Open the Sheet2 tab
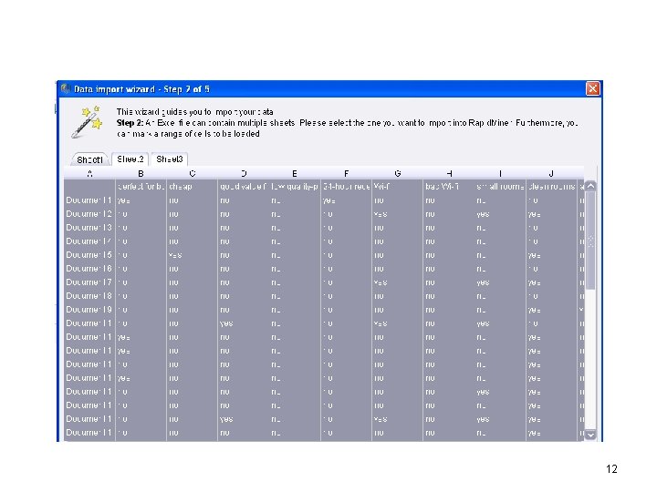This screenshot has width=657, height=492. tap(130, 159)
